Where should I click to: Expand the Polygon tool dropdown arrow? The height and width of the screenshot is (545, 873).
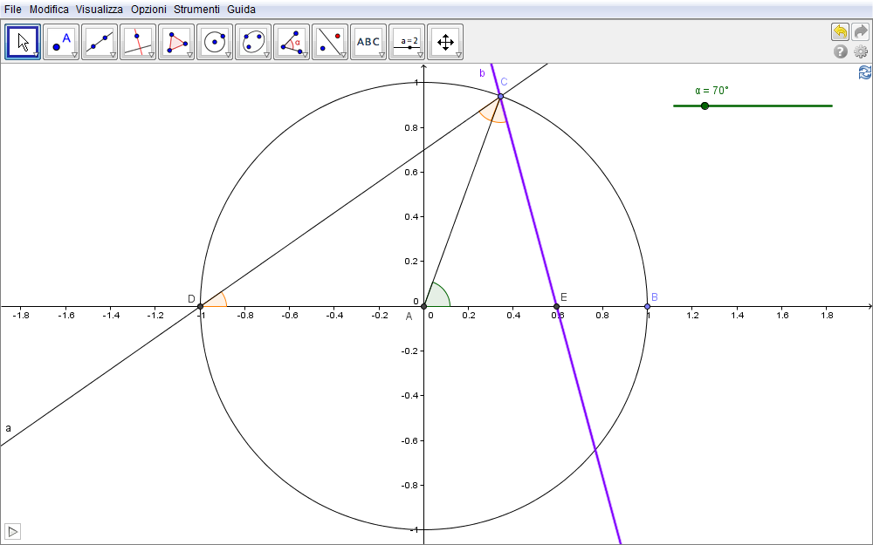coord(189,55)
